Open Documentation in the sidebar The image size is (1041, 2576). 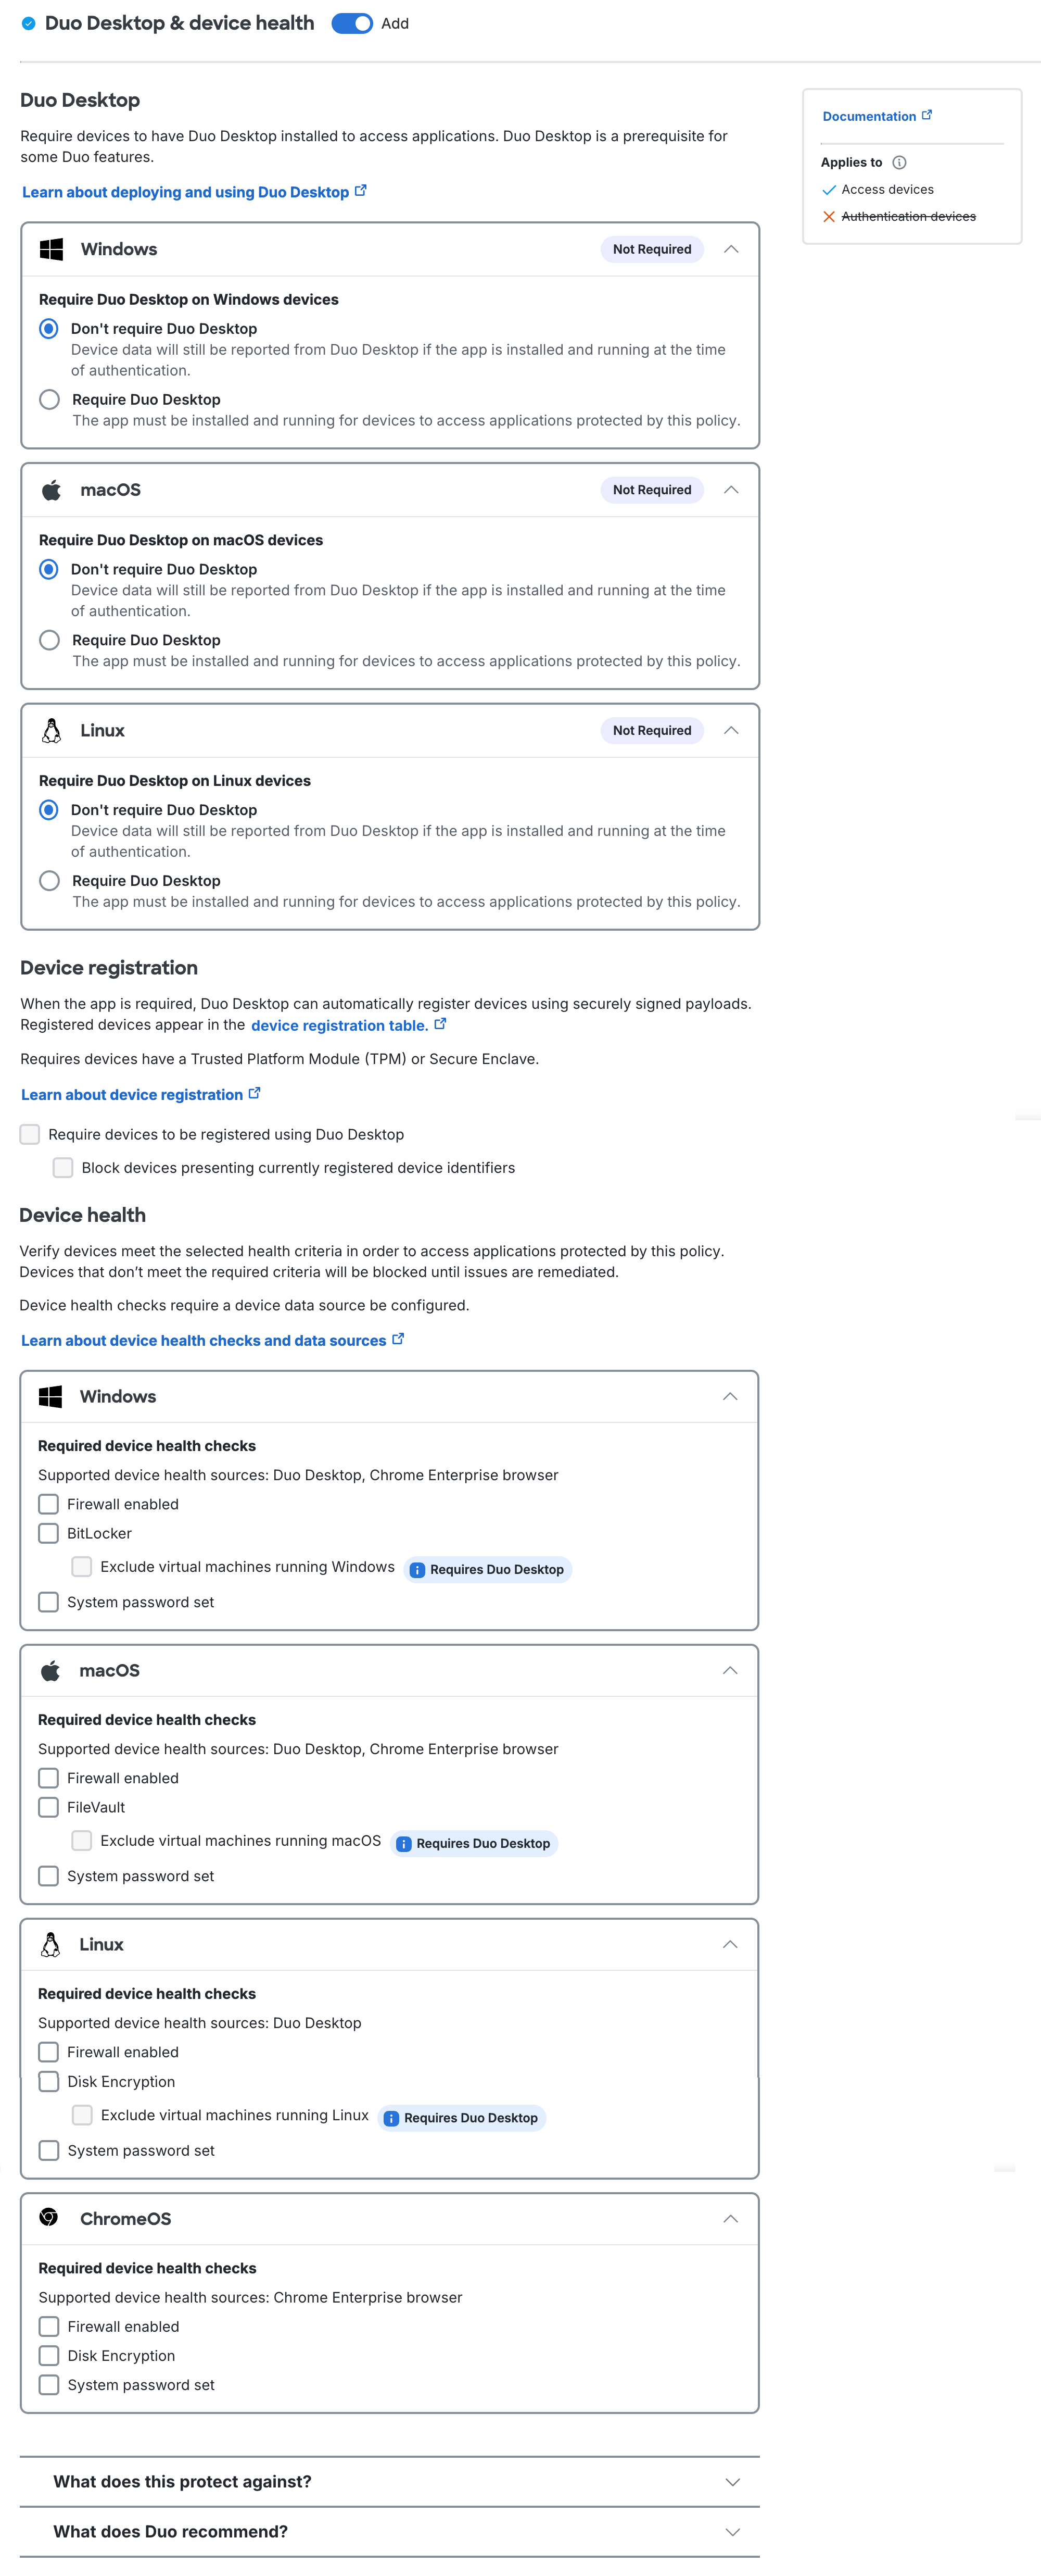[x=869, y=115]
